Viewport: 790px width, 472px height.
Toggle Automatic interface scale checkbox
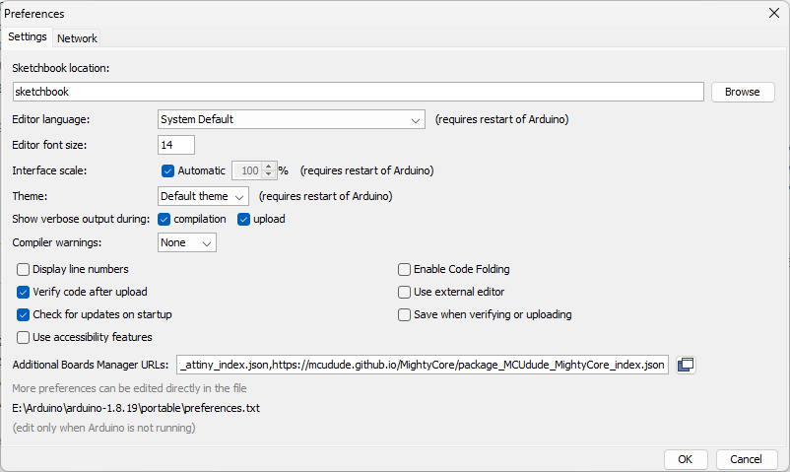(x=167, y=170)
